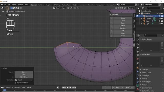This screenshot has width=164, height=92.
Task: Click the LoopTools Relax button
Action: click(123, 33)
